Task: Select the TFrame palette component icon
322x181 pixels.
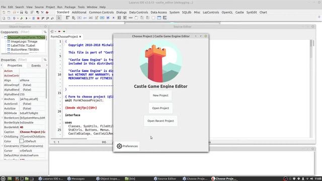Action: [159, 18]
